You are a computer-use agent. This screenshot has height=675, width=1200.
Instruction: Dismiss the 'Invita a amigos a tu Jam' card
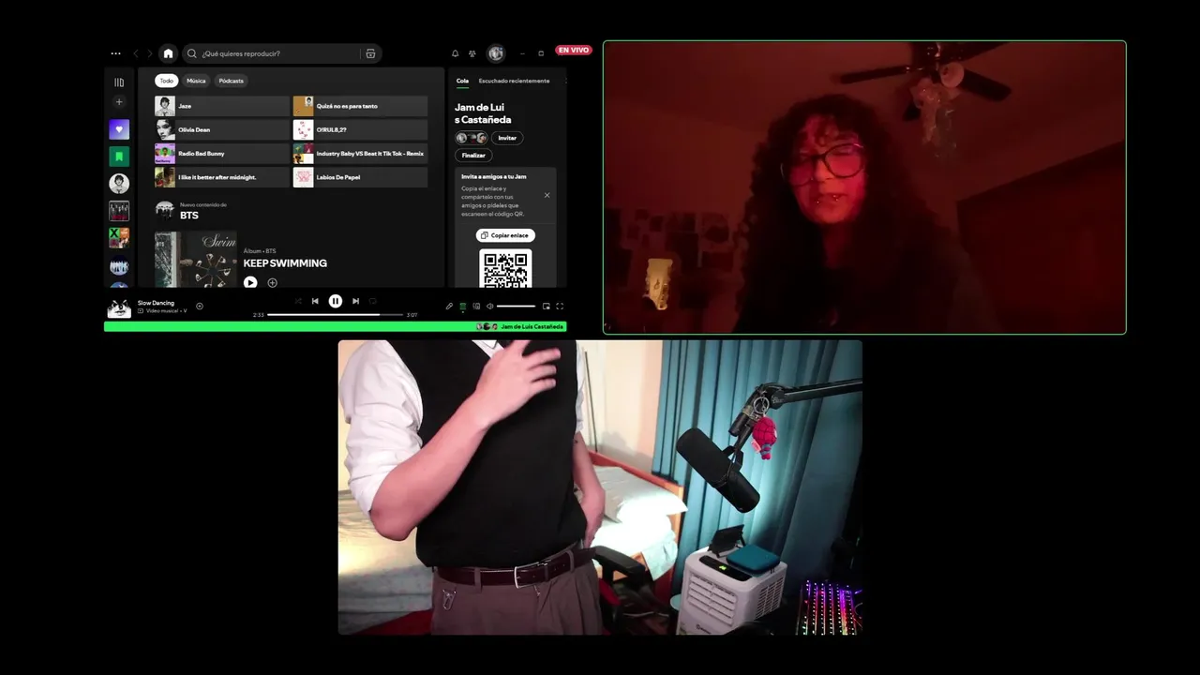click(547, 195)
